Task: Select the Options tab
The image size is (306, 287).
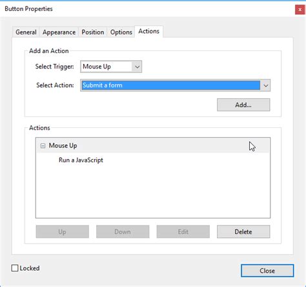Action: (121, 32)
